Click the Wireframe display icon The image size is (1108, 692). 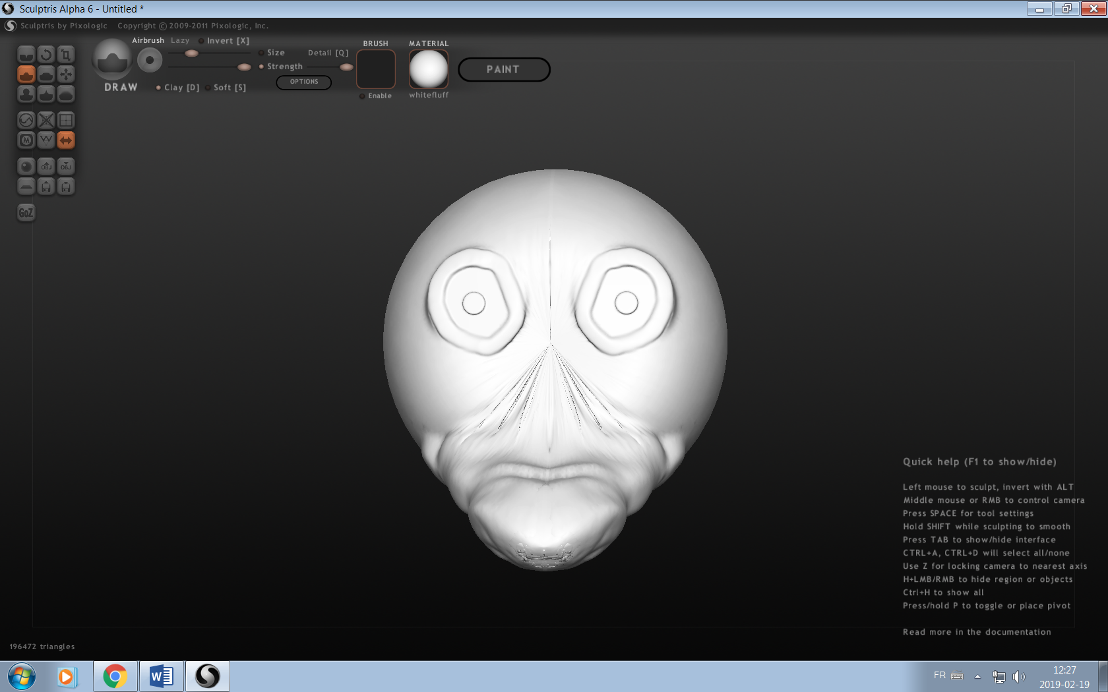point(46,140)
